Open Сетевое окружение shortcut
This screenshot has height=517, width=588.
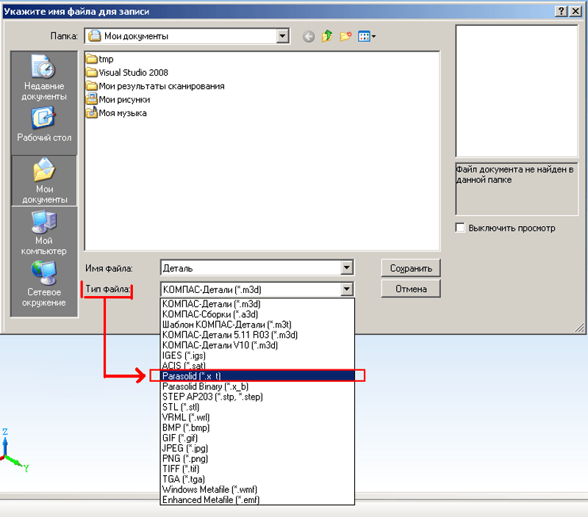44,284
